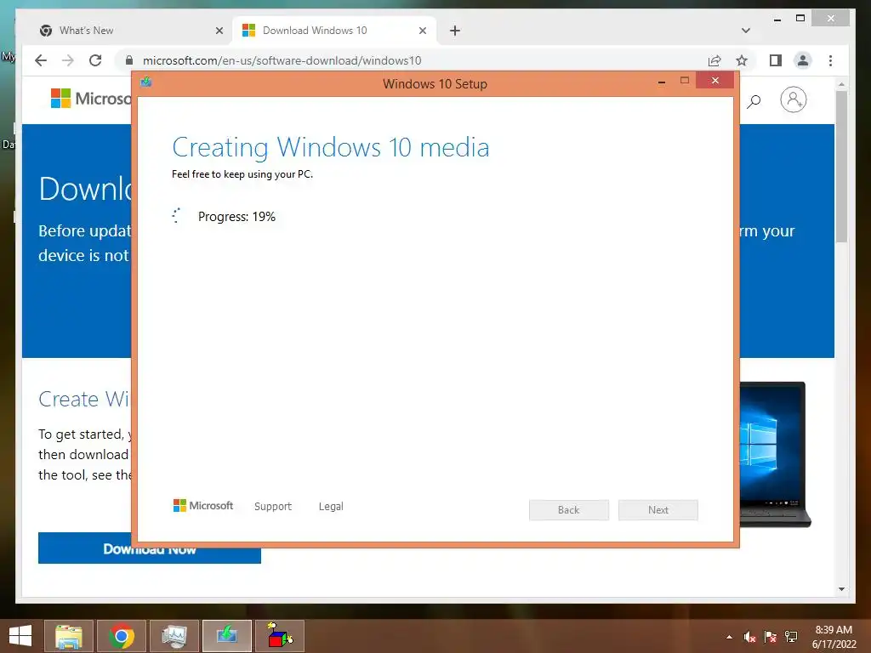Open a new Chrome tab
Screen dimensions: 871x653
pos(455,31)
